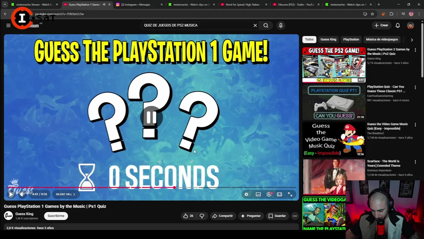The width and height of the screenshot is (424, 239).
Task: Mute the video with the volume icon
Action: coord(22,195)
